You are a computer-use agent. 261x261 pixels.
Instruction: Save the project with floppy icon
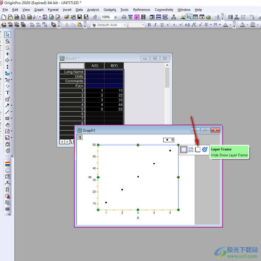pos(80,17)
